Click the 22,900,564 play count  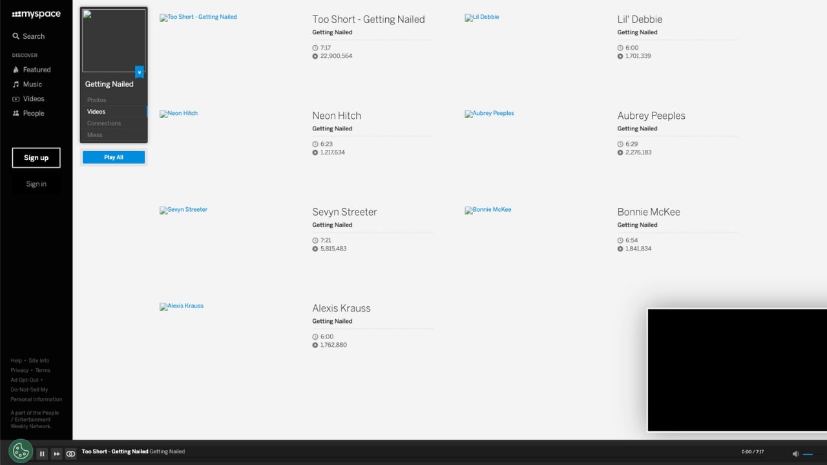336,56
